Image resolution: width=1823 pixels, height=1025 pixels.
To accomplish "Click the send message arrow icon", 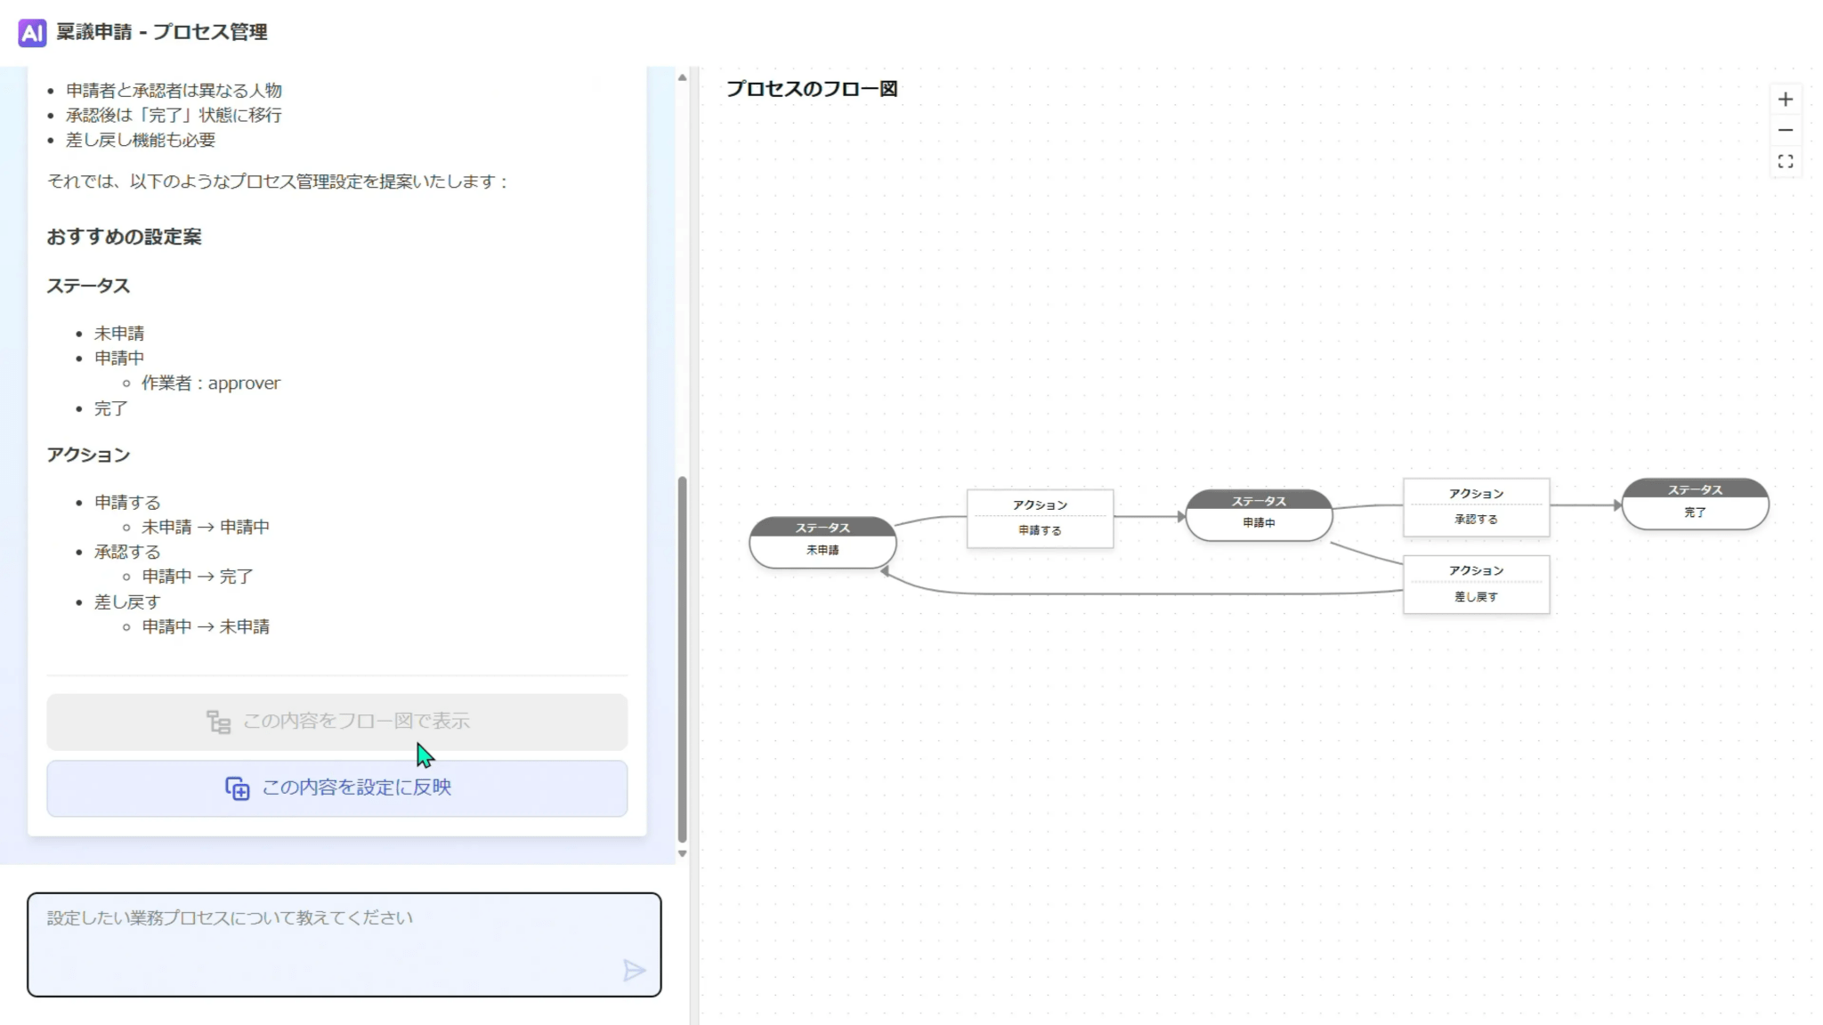I will point(634,970).
